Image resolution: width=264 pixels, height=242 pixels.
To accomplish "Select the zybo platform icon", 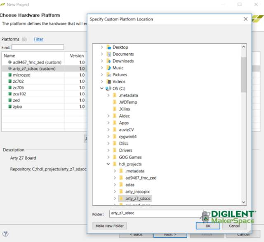I will [x=9, y=107].
